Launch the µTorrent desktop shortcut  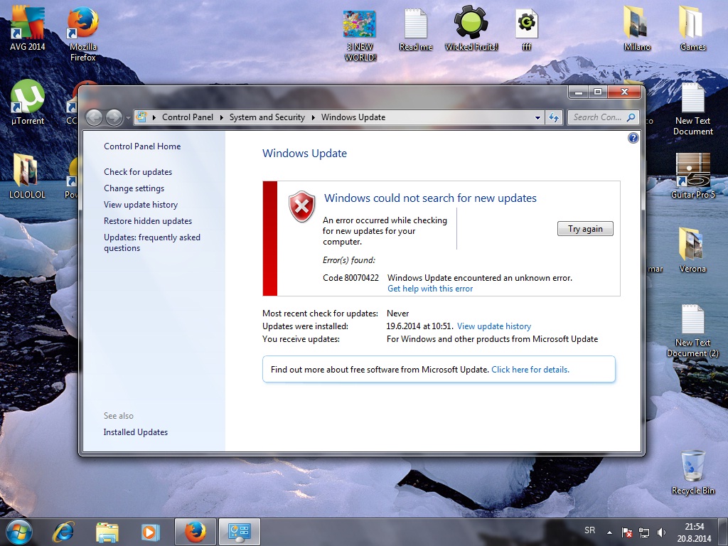click(28, 102)
